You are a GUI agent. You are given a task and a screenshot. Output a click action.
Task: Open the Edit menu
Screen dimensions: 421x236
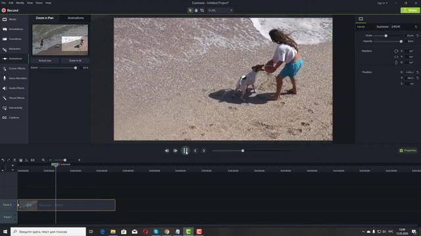coord(11,3)
